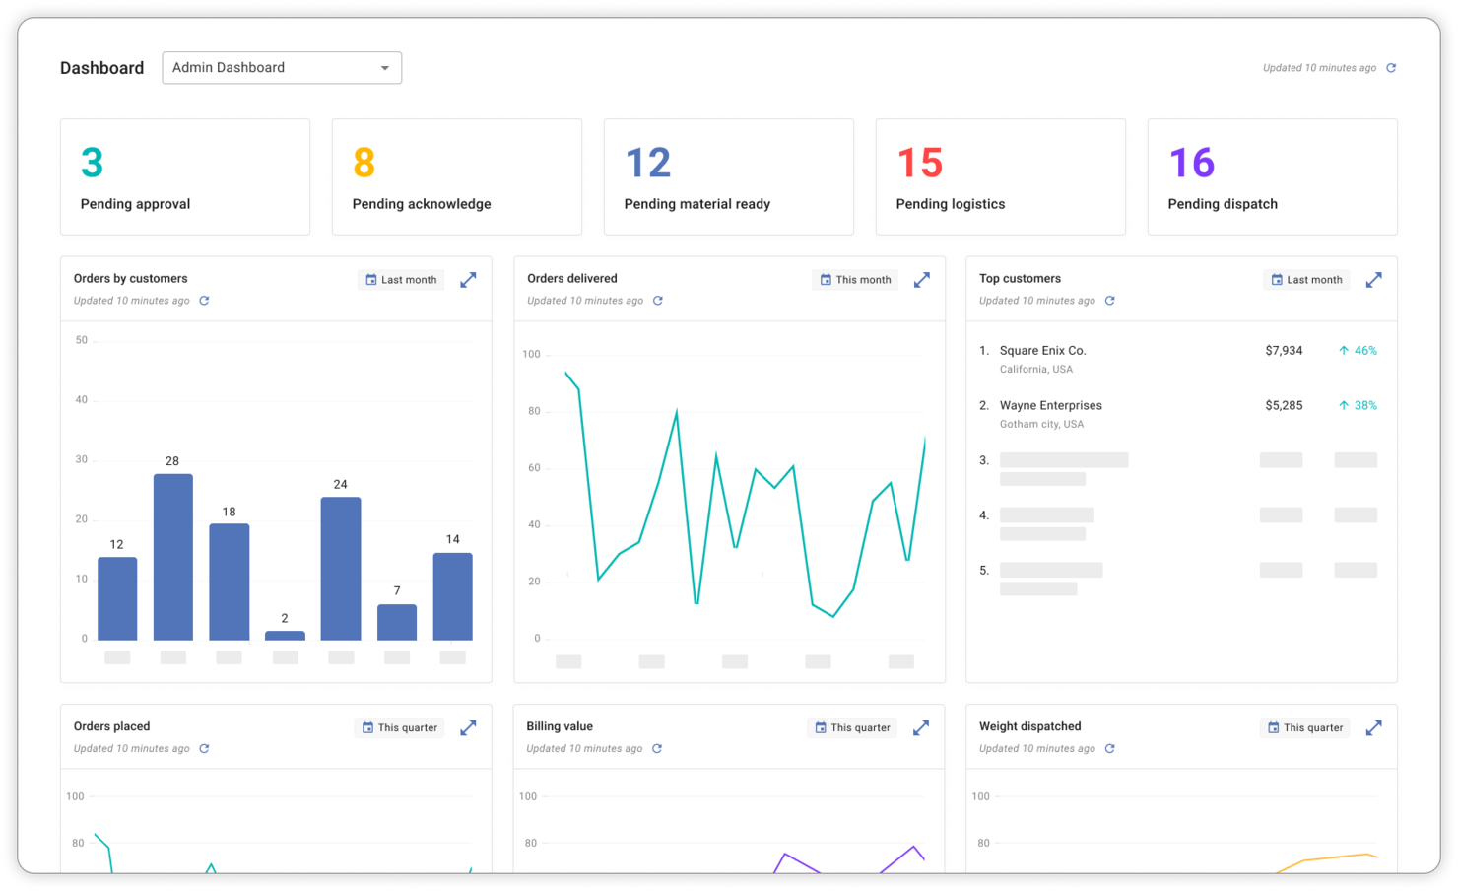Screen dimensions: 1458x891
Task: Click the bar labeled 24
Action: pyautogui.click(x=341, y=569)
